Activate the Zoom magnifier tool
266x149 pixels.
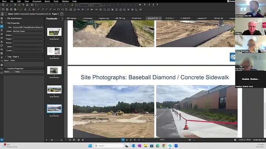click(135, 140)
